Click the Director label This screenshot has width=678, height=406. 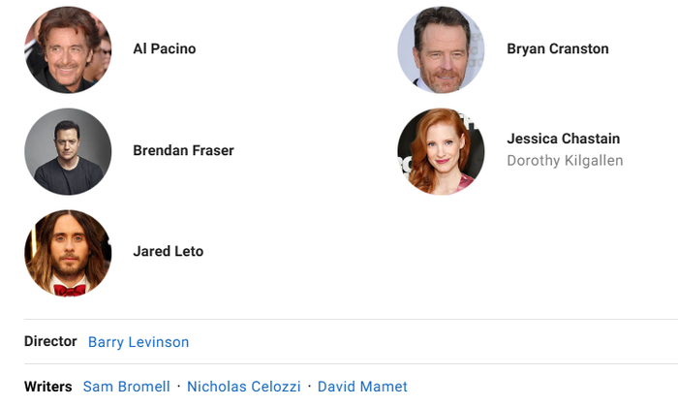click(x=50, y=341)
